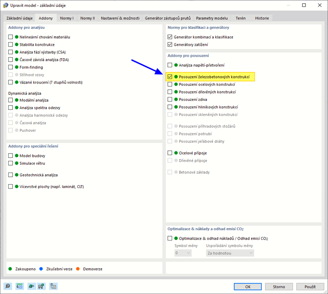Viewport: 328px width, 294px height.
Task: Click the app icon in the title bar
Action: [x=6, y=5]
